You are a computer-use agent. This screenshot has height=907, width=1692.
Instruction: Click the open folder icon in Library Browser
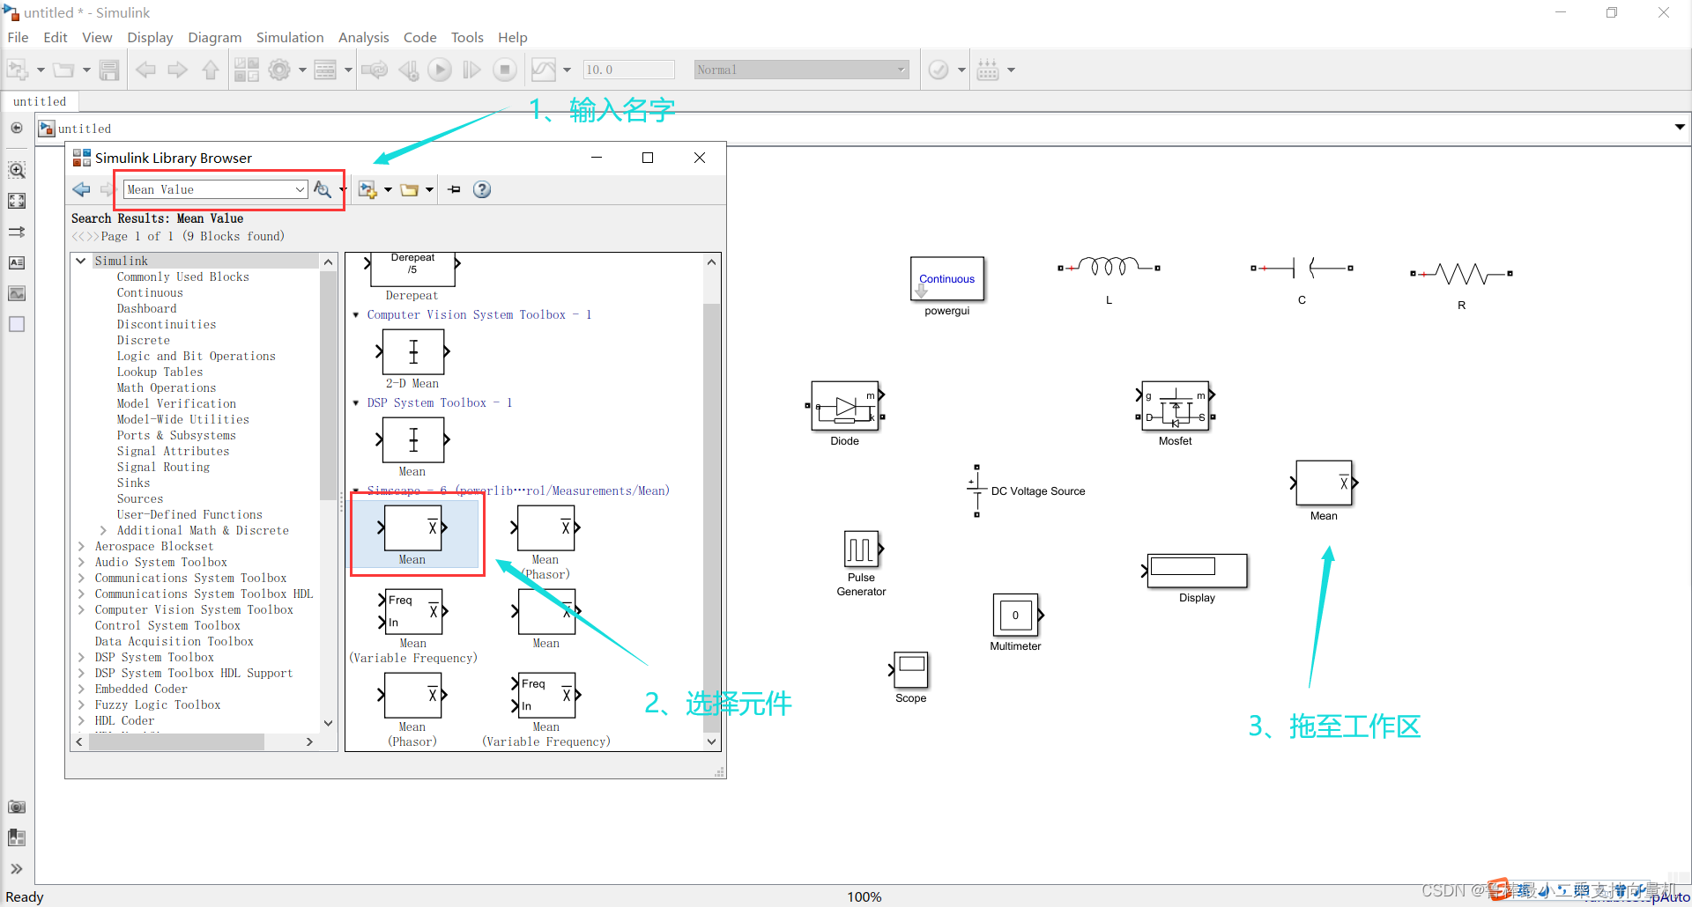[410, 189]
